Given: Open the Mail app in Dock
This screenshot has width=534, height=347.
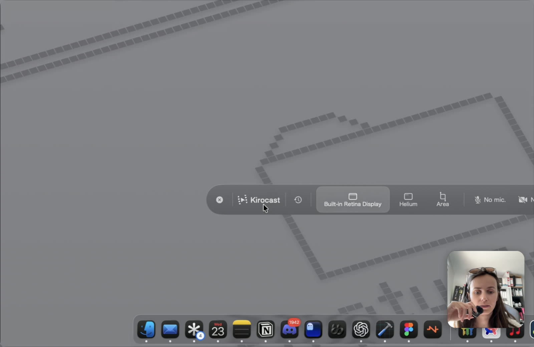Looking at the screenshot, I should (170, 329).
